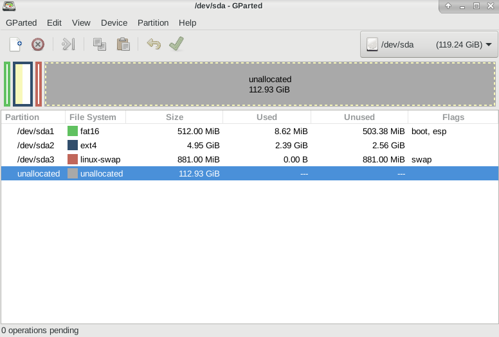Screen dimensions: 499x337
Task: Click the red linux-swap color swatch
Action: tap(73, 159)
